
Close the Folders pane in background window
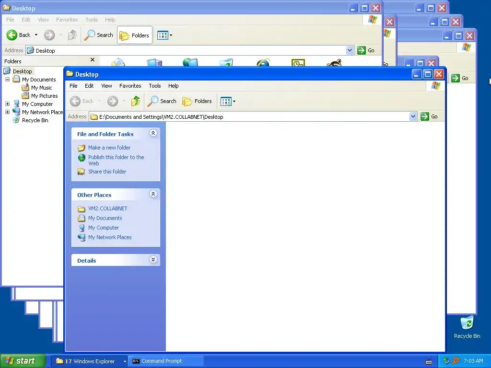point(93,60)
